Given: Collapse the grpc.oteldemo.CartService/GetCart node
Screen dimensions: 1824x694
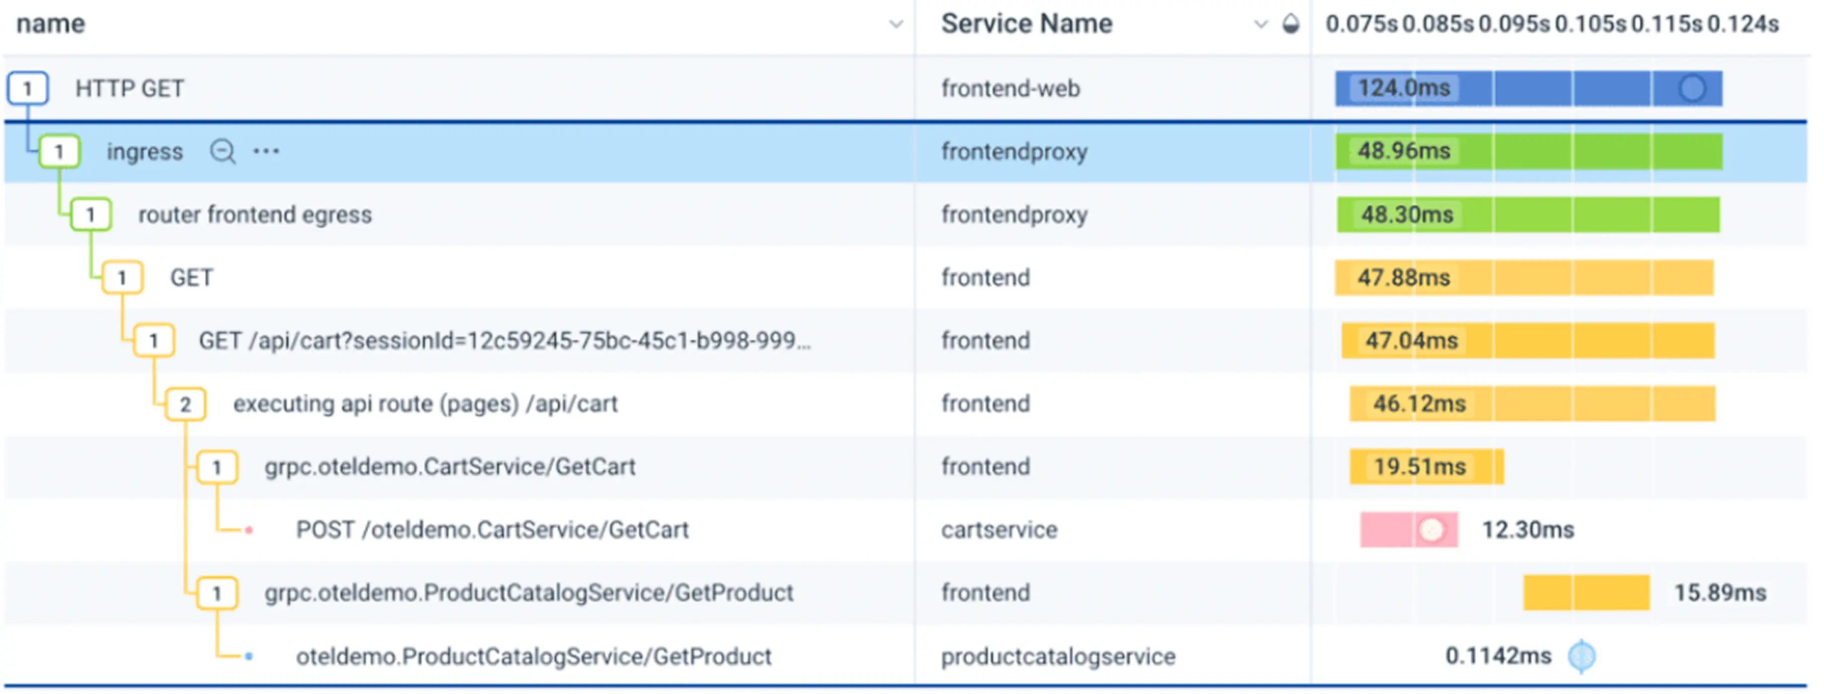Looking at the screenshot, I should pyautogui.click(x=216, y=467).
